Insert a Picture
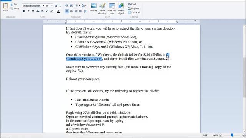Screen dimensions: 246x138 tap(94, 7)
